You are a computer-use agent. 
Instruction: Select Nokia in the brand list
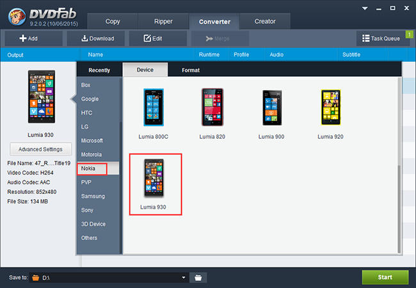(98, 169)
